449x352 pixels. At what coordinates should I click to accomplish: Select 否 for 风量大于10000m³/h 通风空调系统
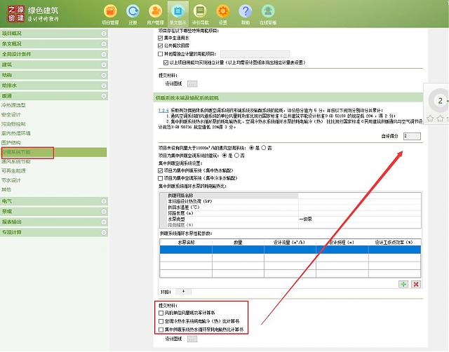click(264, 148)
